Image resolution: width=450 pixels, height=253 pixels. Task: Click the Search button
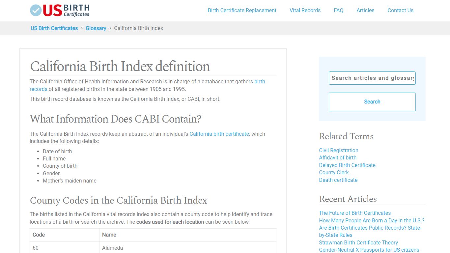click(372, 102)
